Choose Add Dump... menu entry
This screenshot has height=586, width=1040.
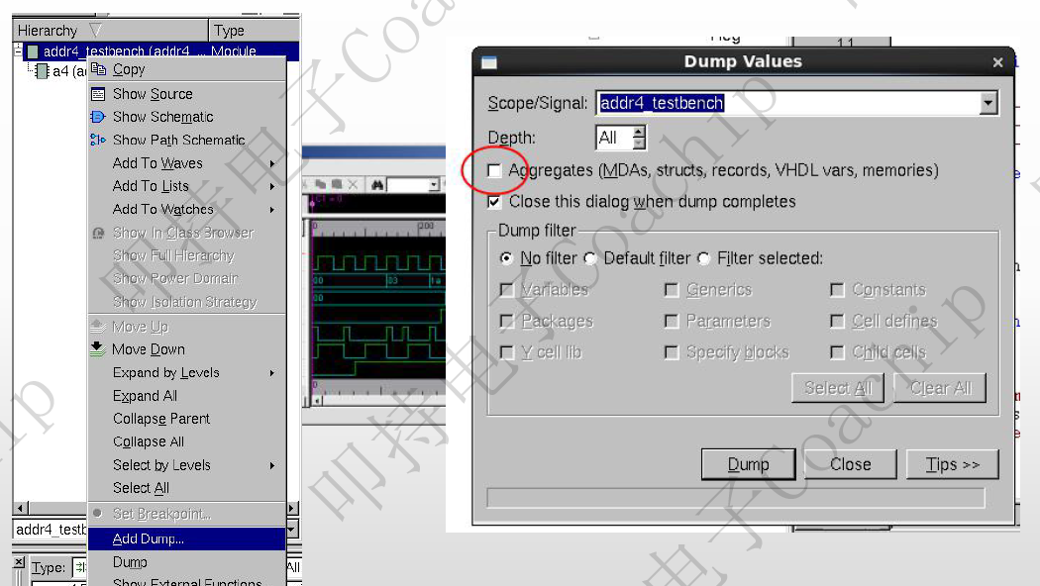[187, 538]
